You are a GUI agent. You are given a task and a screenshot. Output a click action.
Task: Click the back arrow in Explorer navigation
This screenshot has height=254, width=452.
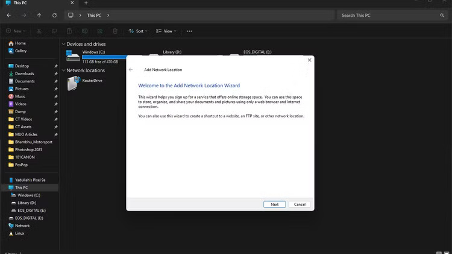point(8,15)
